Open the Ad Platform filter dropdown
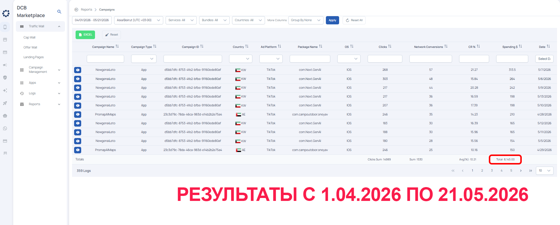The width and height of the screenshot is (560, 225). 271,59
